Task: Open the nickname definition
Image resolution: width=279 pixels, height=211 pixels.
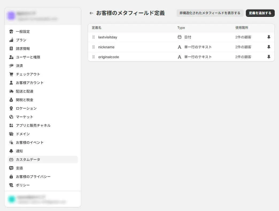Action: (106, 47)
